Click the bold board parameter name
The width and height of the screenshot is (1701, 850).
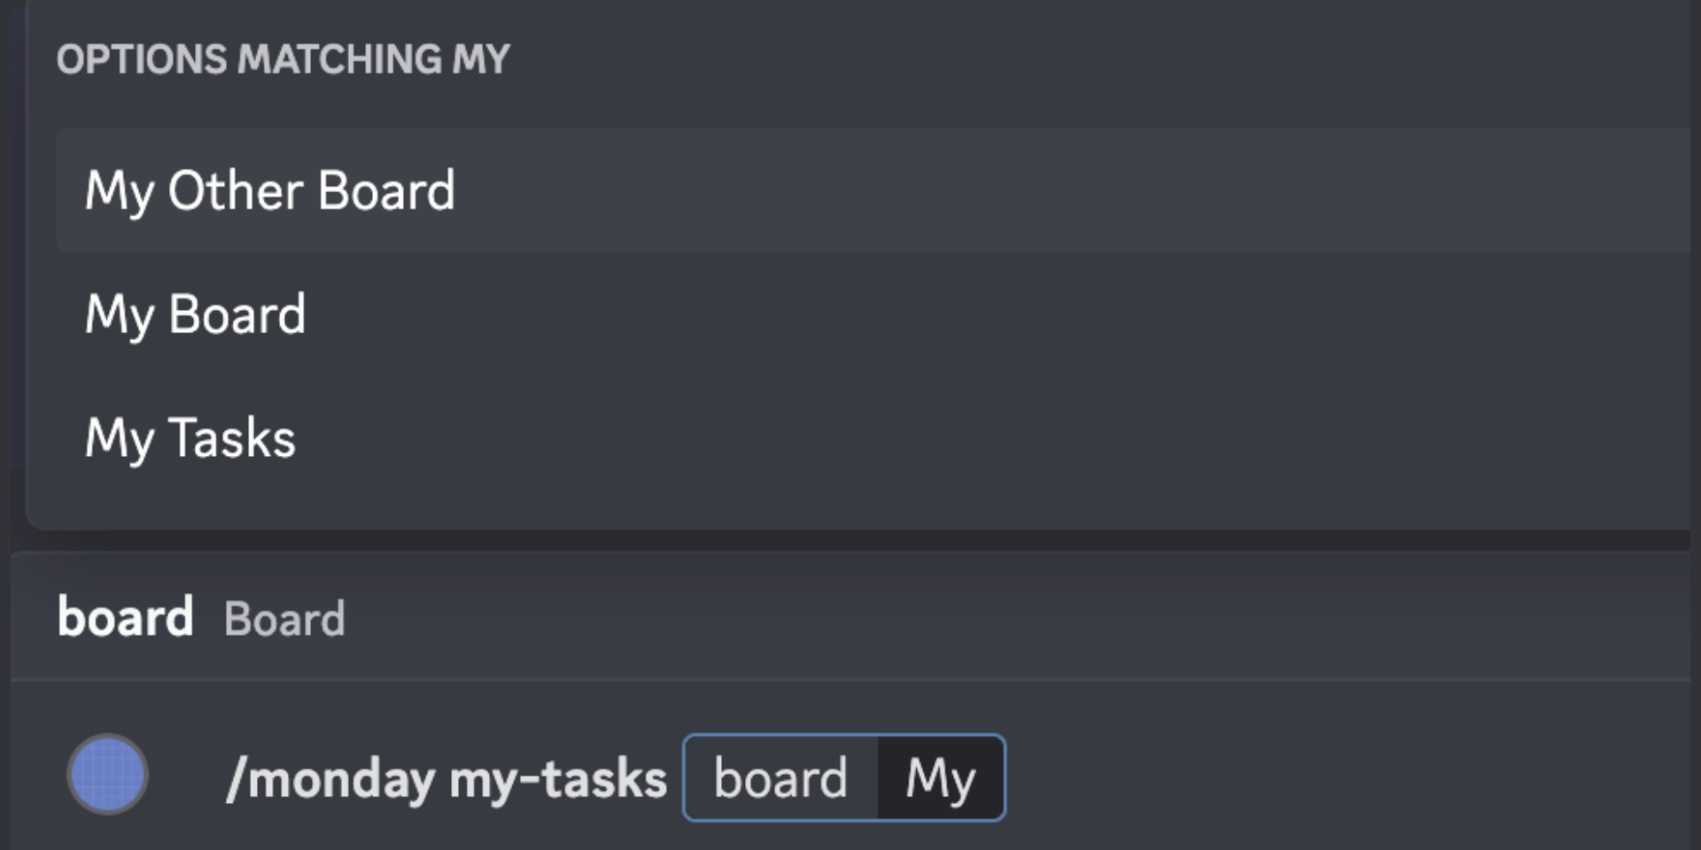(x=125, y=617)
